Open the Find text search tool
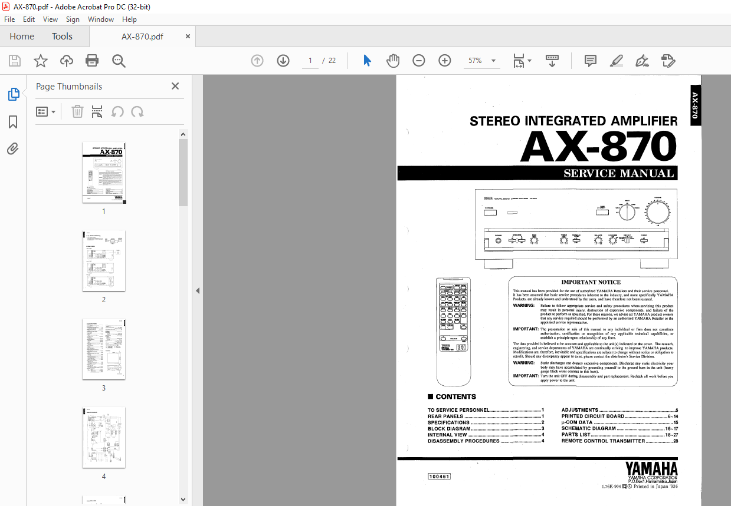This screenshot has width=731, height=506. tap(119, 61)
